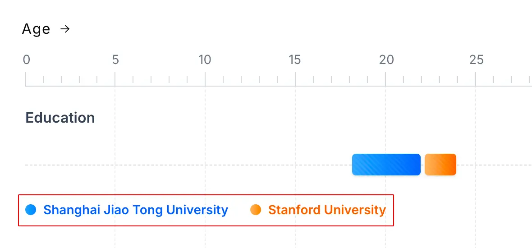
Task: Click the major tick mark under age 15
Action: tap(295, 79)
